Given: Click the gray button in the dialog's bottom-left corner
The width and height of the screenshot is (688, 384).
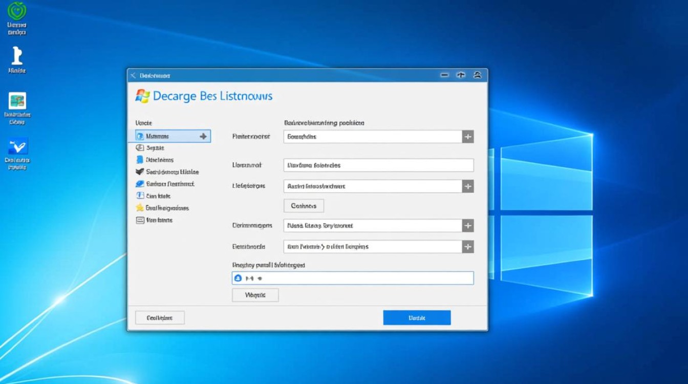Looking at the screenshot, I should (159, 317).
